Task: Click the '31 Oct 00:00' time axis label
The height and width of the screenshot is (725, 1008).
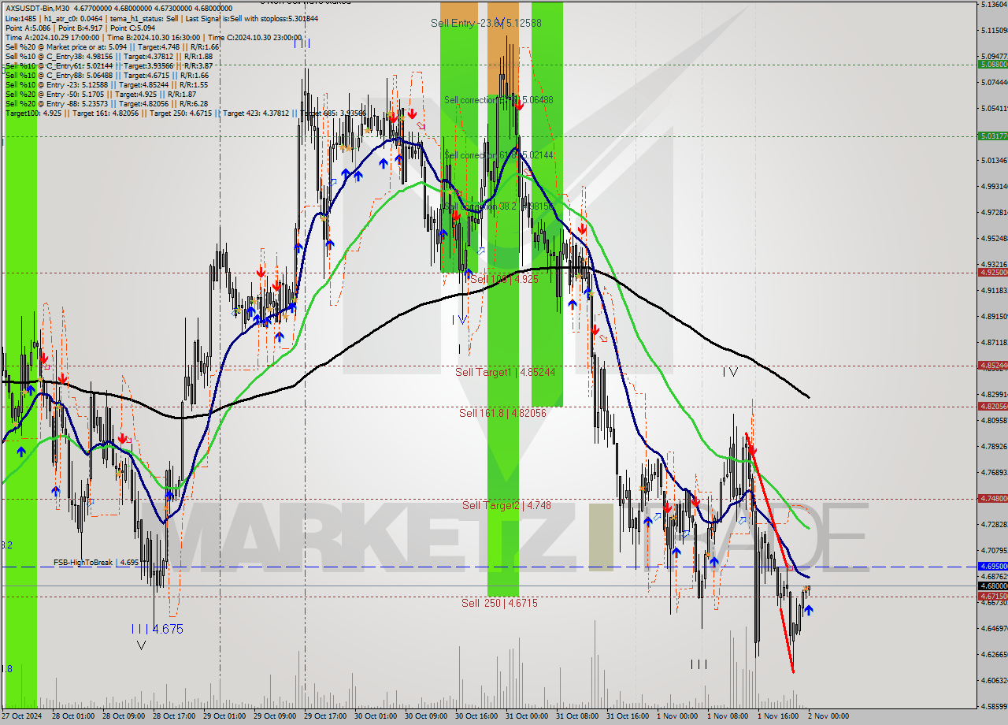Action: pos(525,716)
